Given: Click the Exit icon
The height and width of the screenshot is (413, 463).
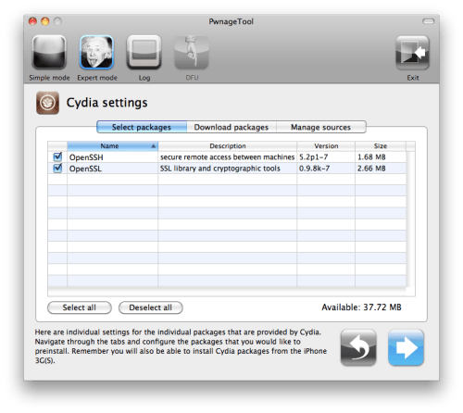Looking at the screenshot, I should (413, 52).
